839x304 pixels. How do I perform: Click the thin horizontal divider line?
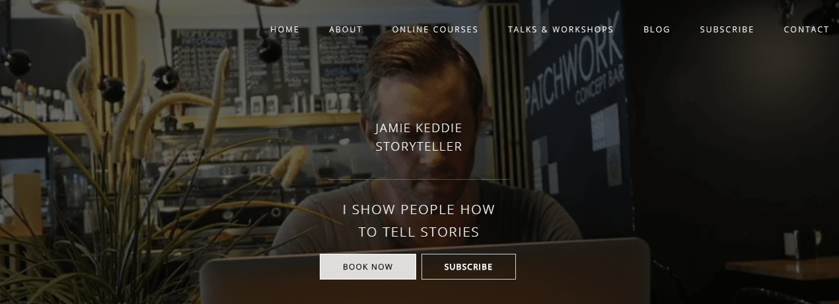click(419, 179)
